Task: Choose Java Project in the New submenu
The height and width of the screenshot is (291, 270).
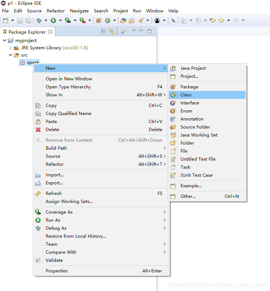Action: click(207, 68)
